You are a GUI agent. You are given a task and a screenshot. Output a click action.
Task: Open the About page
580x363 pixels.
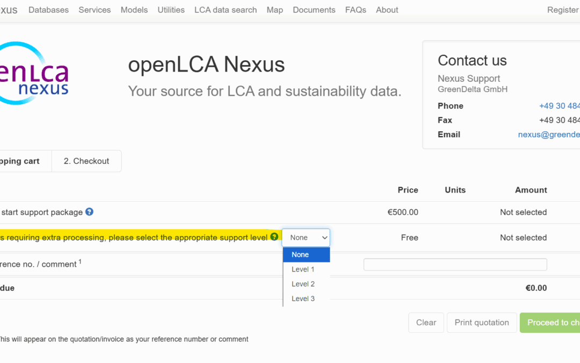pos(387,10)
